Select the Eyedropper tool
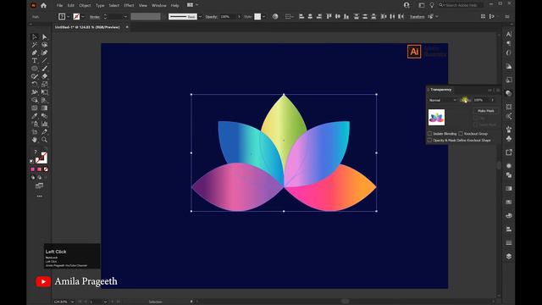The width and height of the screenshot is (542, 305). click(x=34, y=116)
